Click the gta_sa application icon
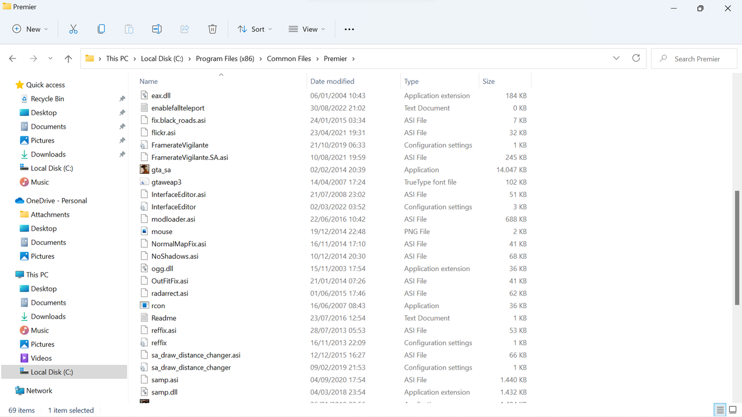The height and width of the screenshot is (417, 742). (144, 170)
